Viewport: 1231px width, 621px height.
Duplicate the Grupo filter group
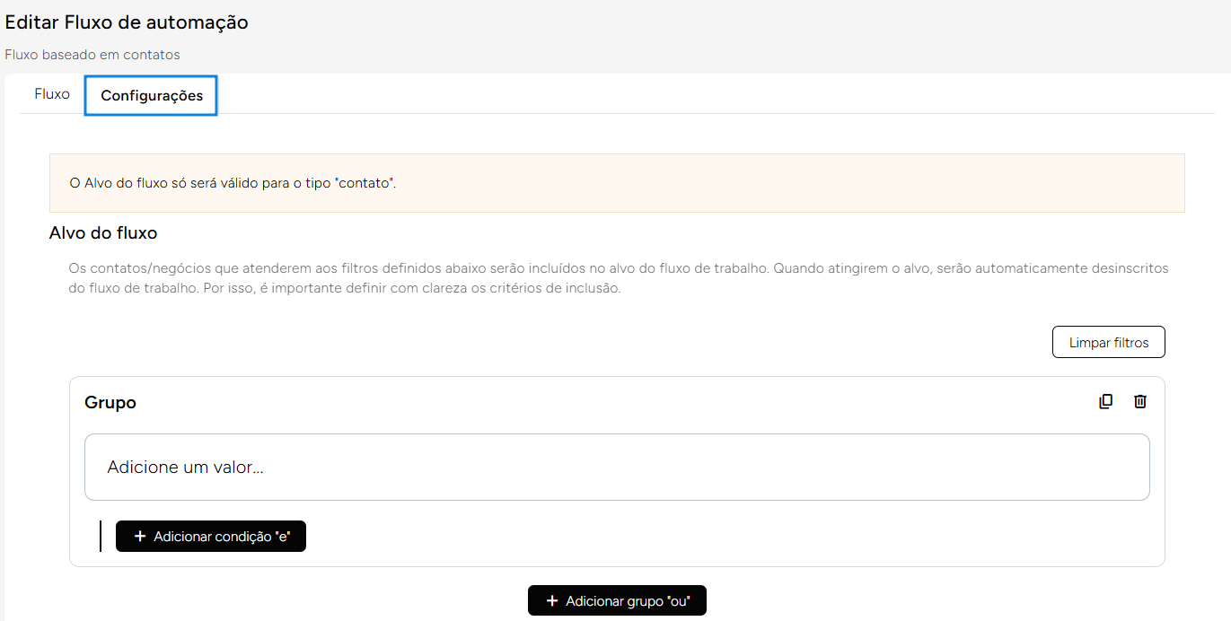(1105, 402)
